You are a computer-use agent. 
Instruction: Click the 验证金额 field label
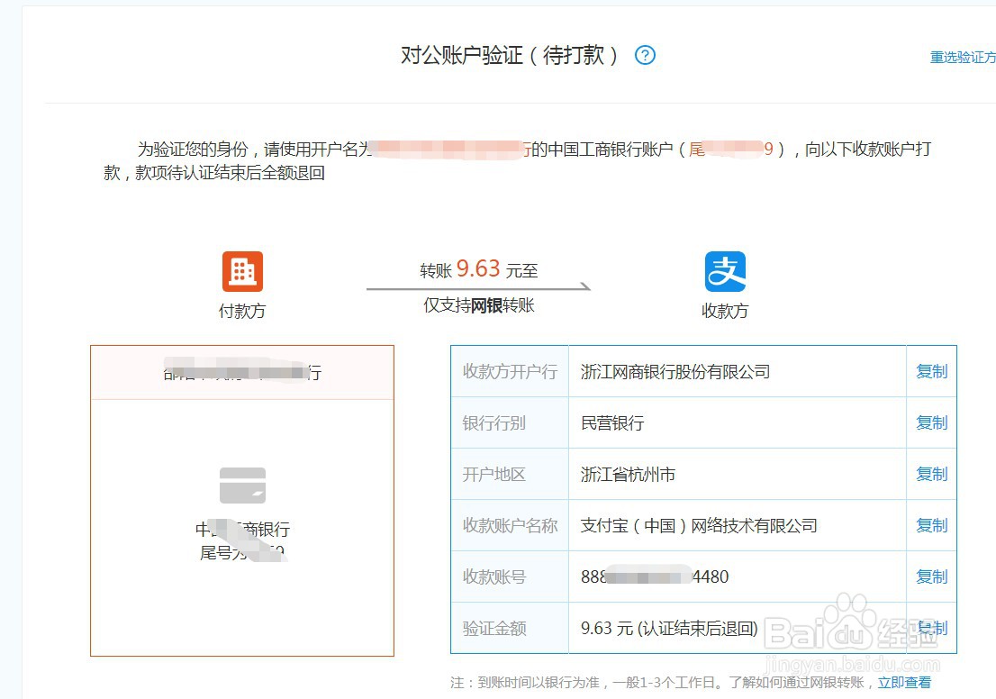493,628
